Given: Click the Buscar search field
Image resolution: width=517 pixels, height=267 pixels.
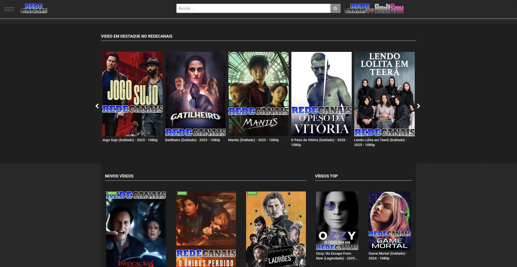Looking at the screenshot, I should (x=253, y=8).
